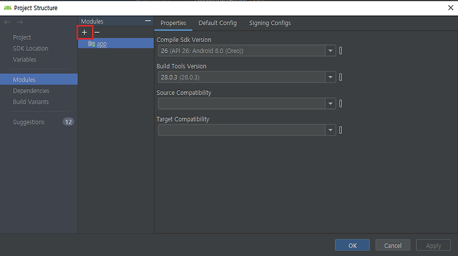This screenshot has height=256, width=458.
Task: Click the Cancel button
Action: click(x=392, y=245)
